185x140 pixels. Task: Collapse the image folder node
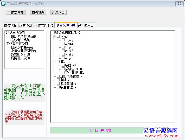click(54, 37)
